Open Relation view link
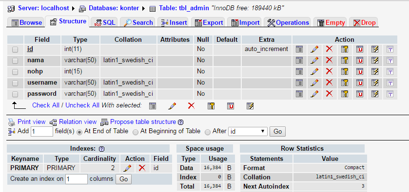409x192 pixels. tap(78, 122)
